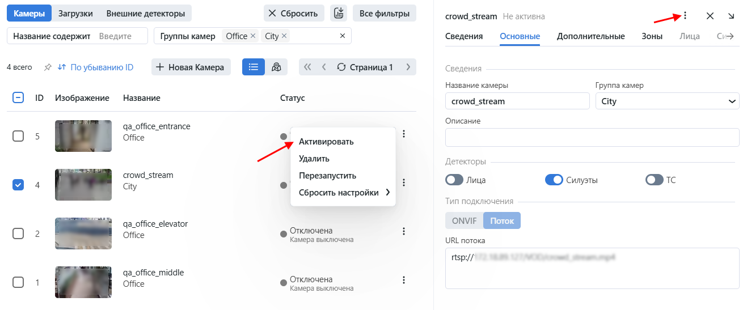Viewport: 747px width, 310px height.
Task: Switch to the Дополнительные tab
Action: (x=590, y=36)
